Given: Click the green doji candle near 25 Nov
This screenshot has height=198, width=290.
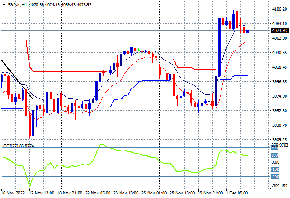Looking at the screenshot, I should [x=138, y=50].
